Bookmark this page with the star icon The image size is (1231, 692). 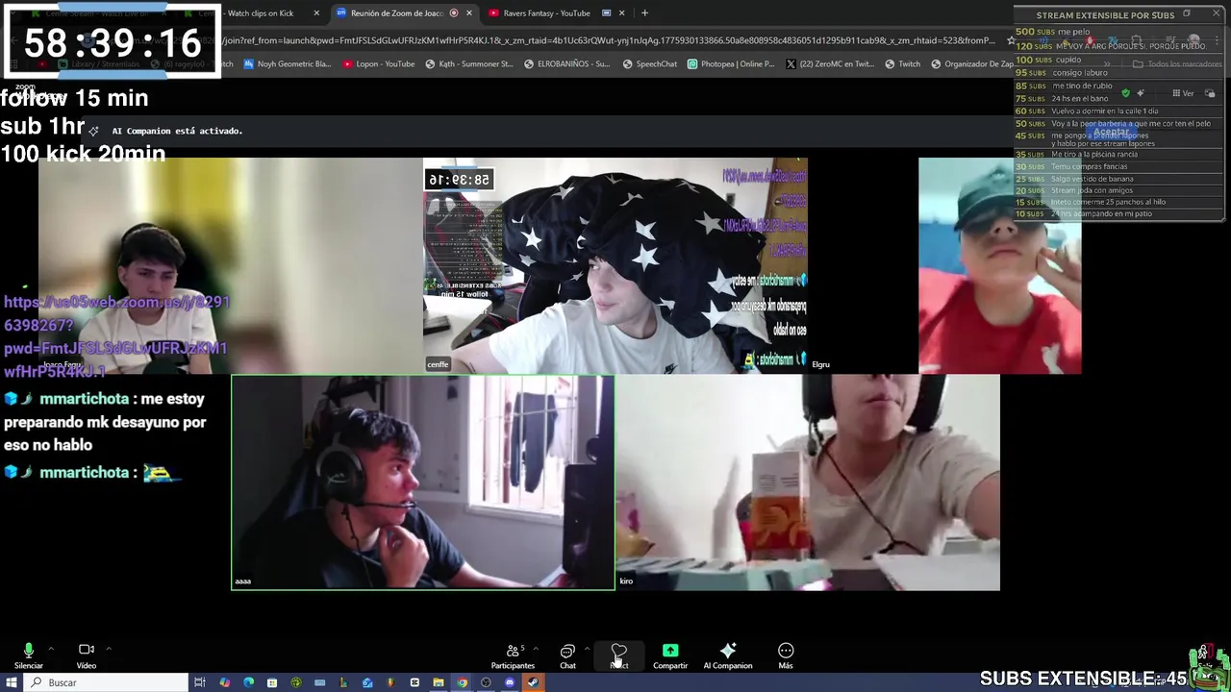point(1011,40)
